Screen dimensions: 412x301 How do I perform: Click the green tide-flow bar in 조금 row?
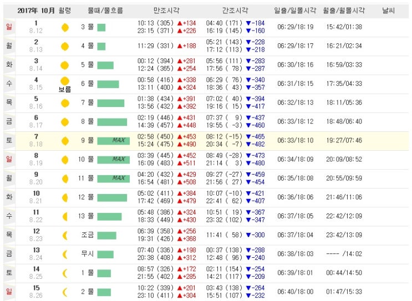[106, 236]
